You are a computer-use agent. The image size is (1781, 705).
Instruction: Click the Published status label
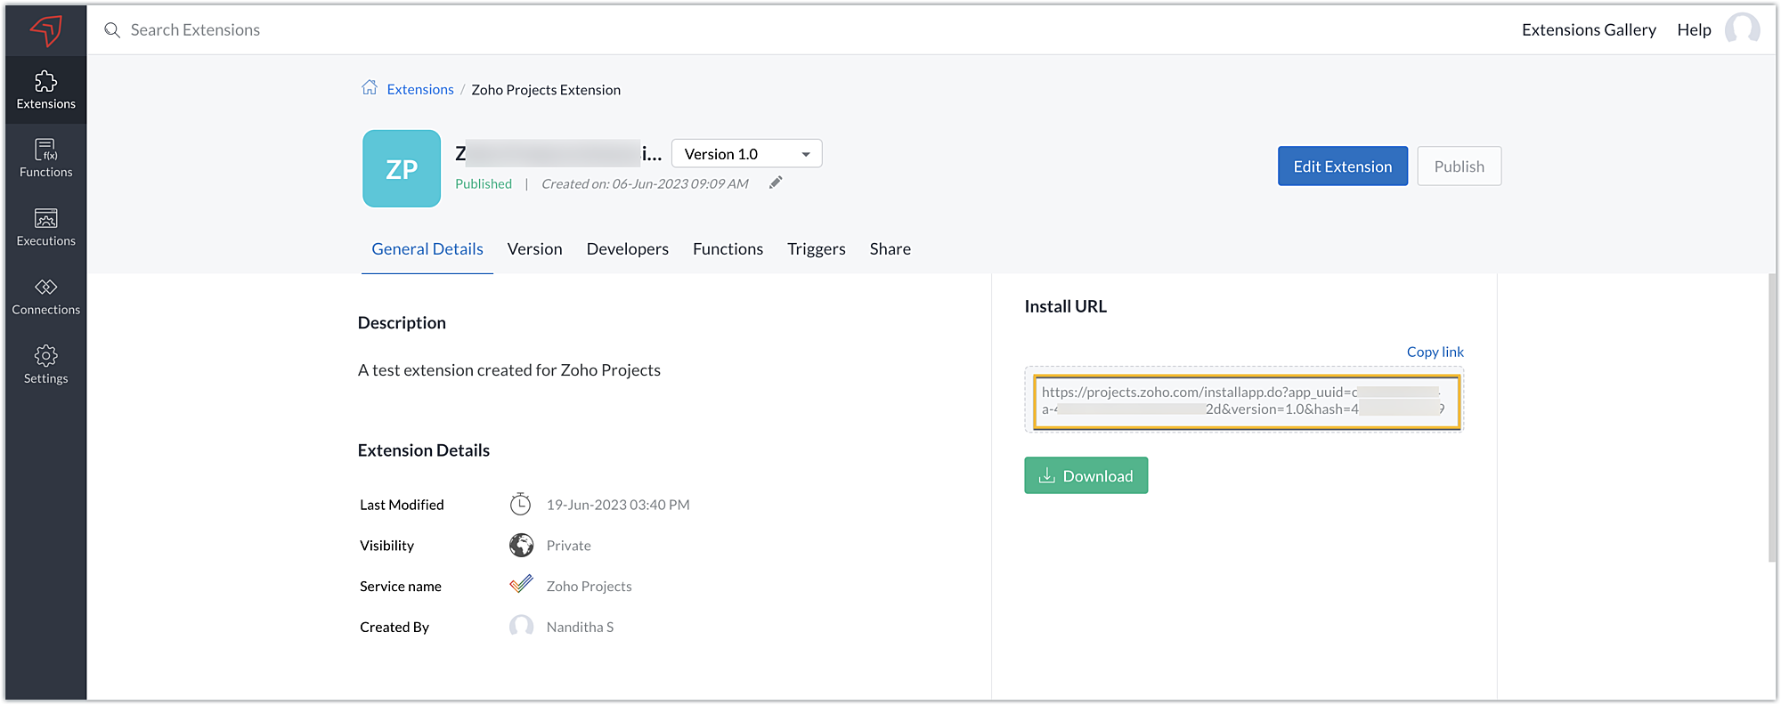pyautogui.click(x=484, y=183)
